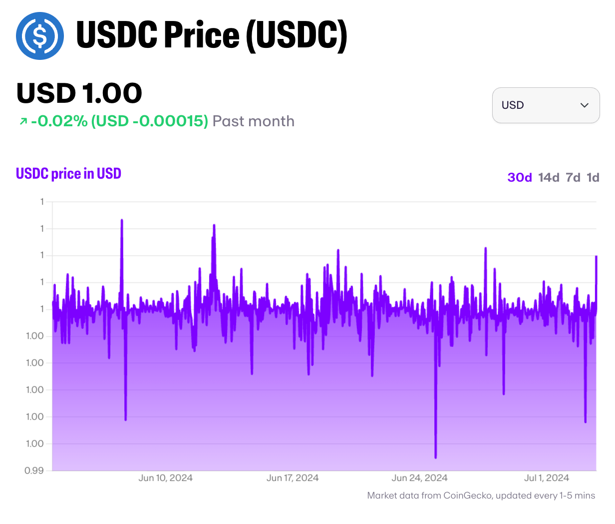
Task: Click the dollar sign inside the USDC logo
Action: [39, 36]
